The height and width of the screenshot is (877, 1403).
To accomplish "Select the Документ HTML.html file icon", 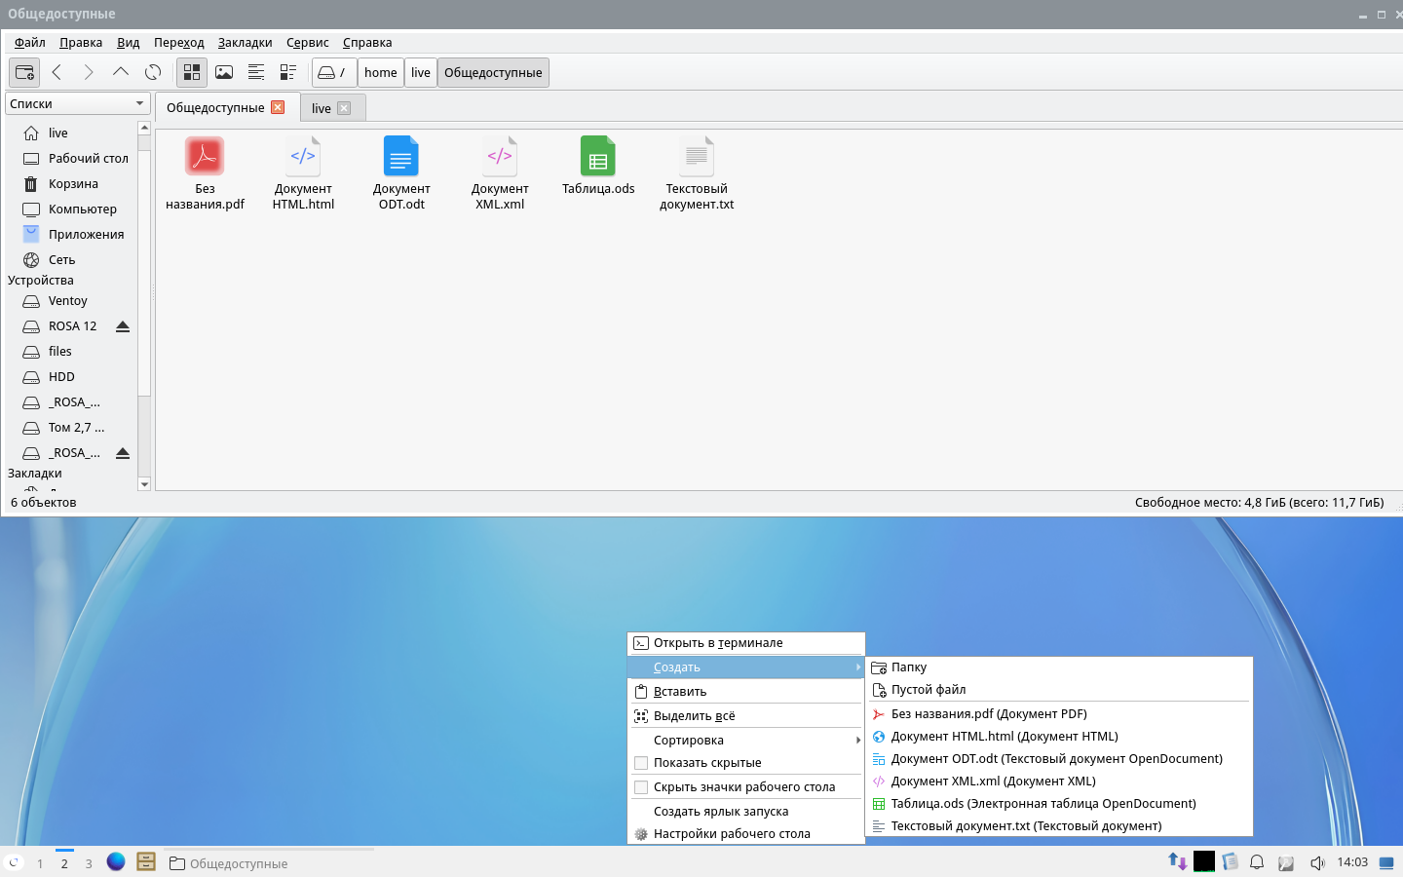I will coord(303,156).
